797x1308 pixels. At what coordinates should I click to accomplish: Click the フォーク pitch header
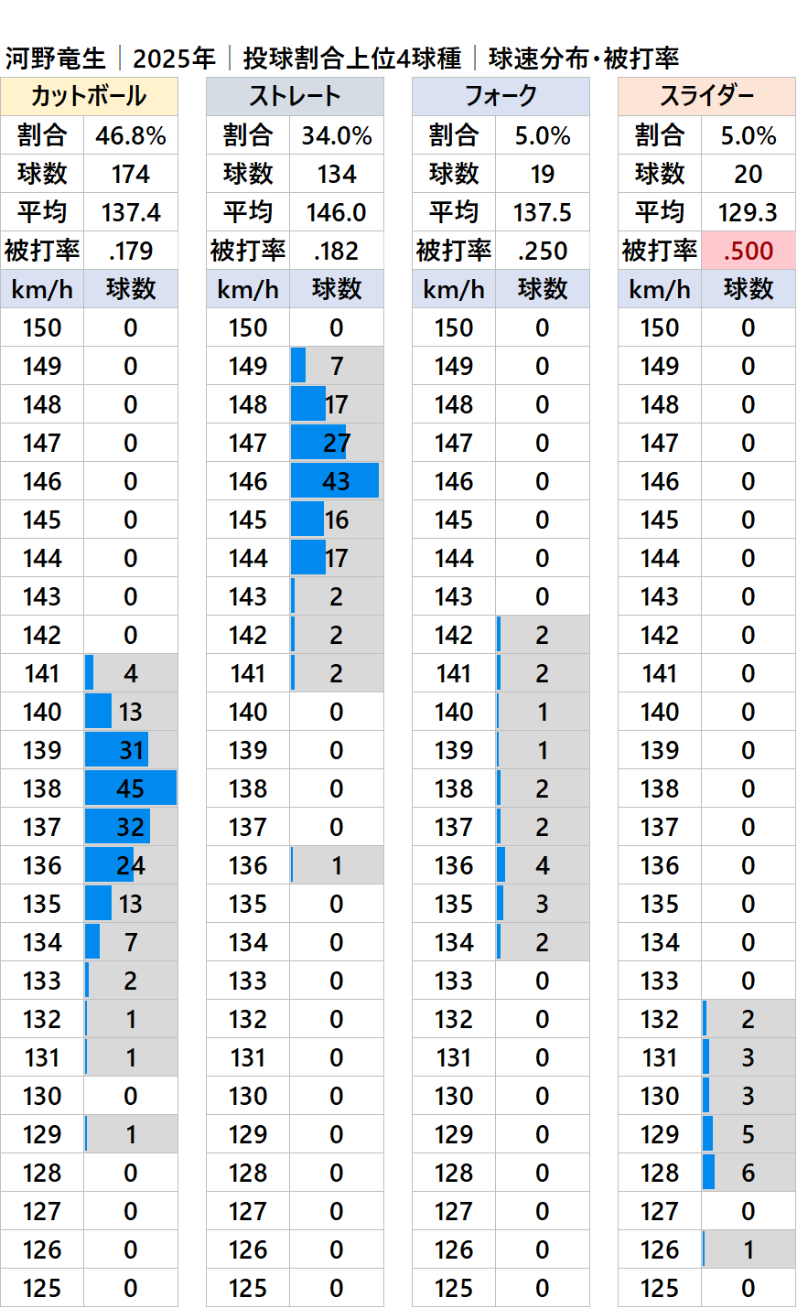click(x=501, y=96)
